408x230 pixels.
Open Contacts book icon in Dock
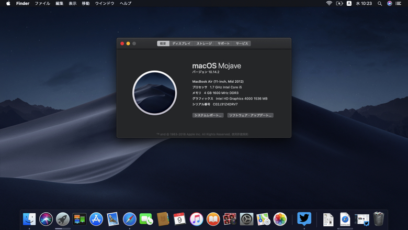point(163,219)
